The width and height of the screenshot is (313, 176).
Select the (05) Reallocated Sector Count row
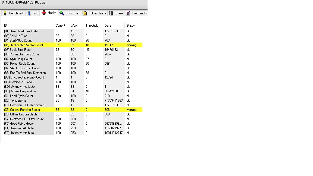73,45
